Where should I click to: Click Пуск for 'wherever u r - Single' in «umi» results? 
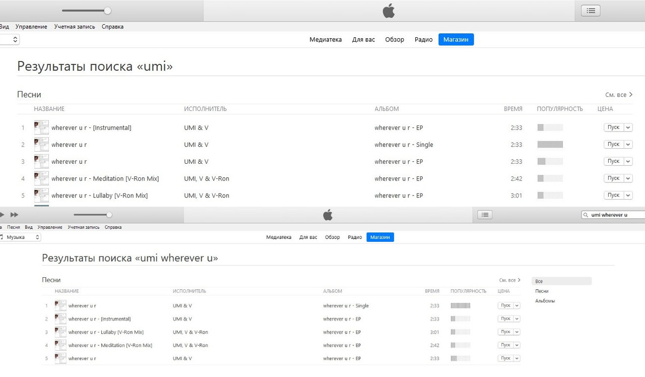pyautogui.click(x=613, y=145)
